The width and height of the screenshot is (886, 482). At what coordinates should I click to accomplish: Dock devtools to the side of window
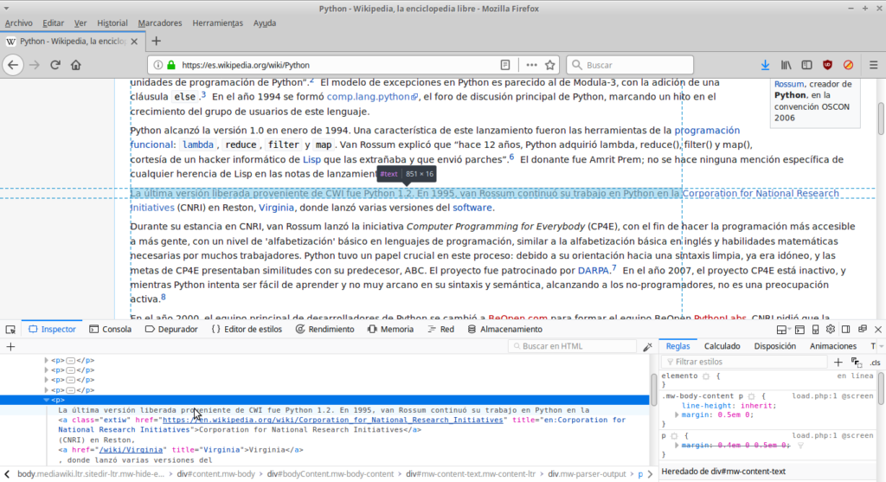click(846, 330)
